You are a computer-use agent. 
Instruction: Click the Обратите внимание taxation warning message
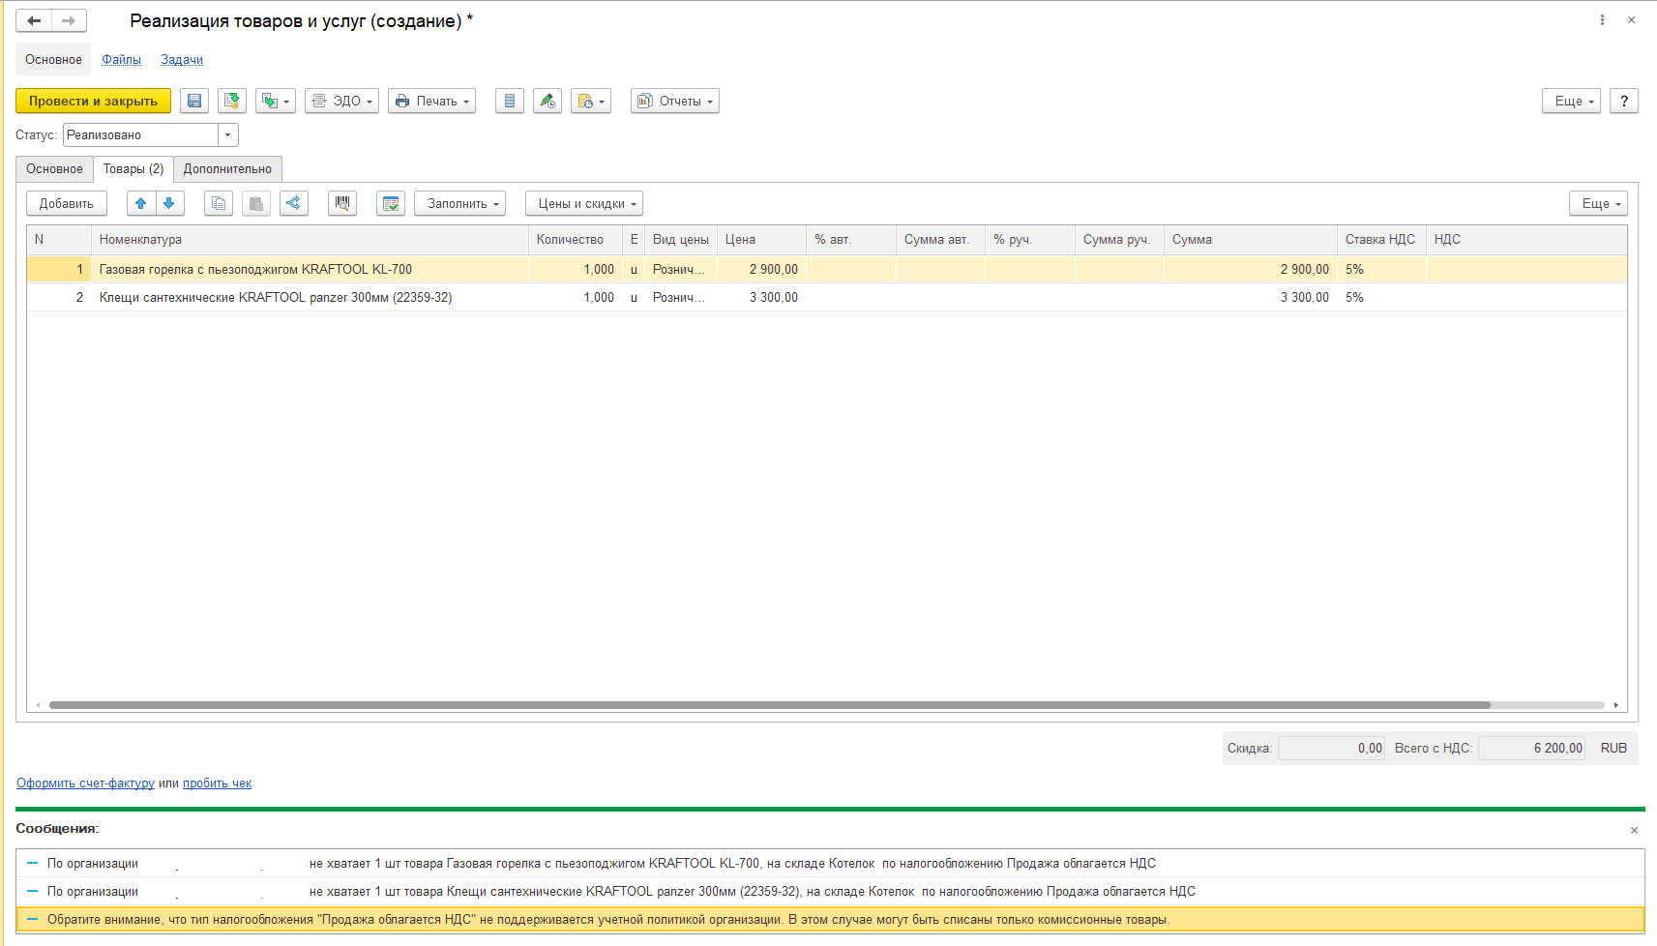pos(830,920)
